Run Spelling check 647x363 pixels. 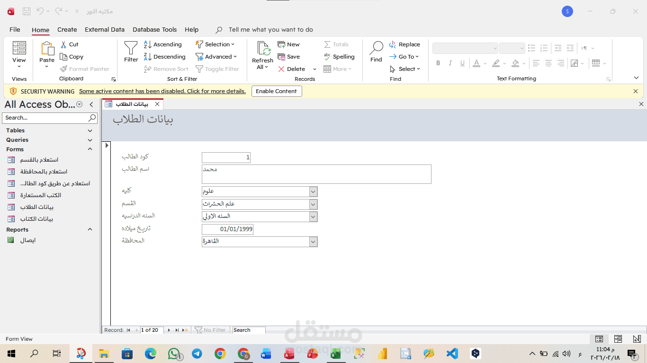tap(339, 57)
